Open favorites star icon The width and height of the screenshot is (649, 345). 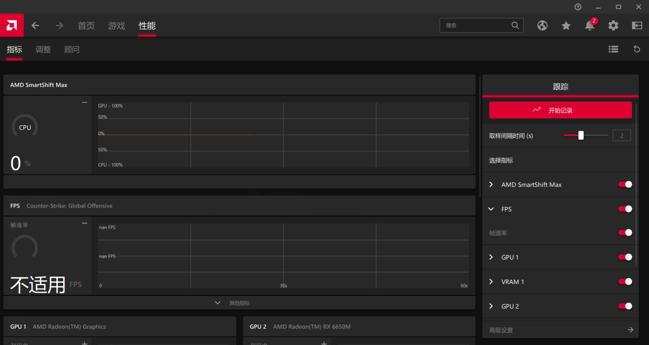566,26
